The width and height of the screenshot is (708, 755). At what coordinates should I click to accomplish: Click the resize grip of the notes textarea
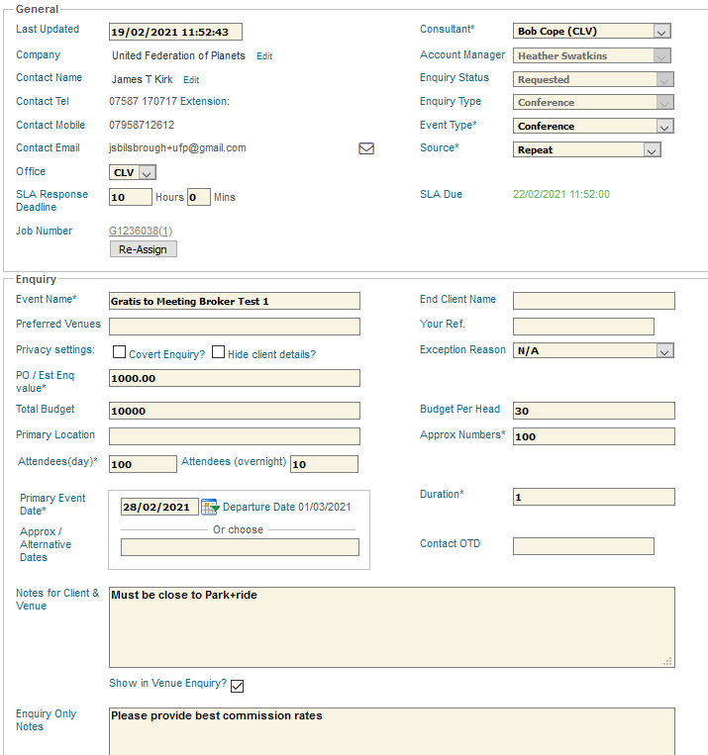pos(668,662)
